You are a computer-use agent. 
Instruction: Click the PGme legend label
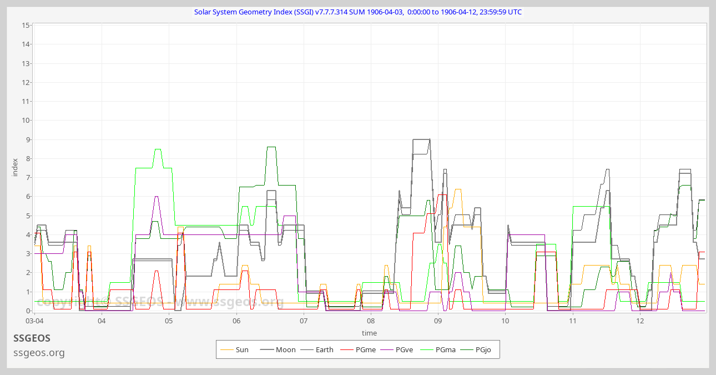366,350
